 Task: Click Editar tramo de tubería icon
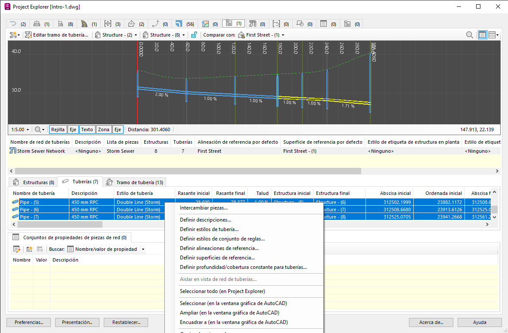(x=28, y=35)
